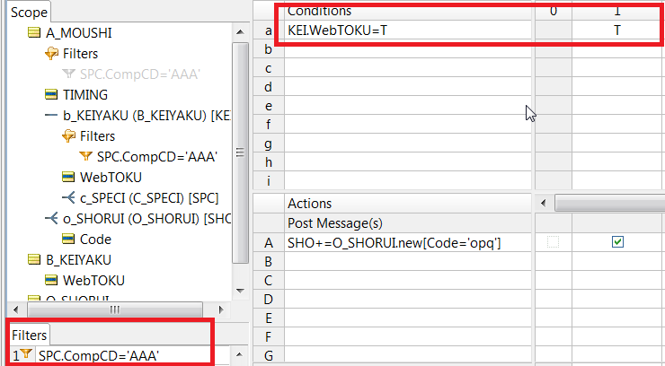The image size is (665, 366).
Task: Click action A SHO+=O_SHORUI.new[Code='opq'] cell
Action: point(408,243)
